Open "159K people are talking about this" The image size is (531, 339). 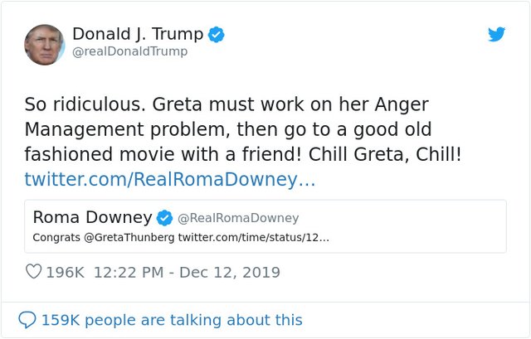(172, 319)
